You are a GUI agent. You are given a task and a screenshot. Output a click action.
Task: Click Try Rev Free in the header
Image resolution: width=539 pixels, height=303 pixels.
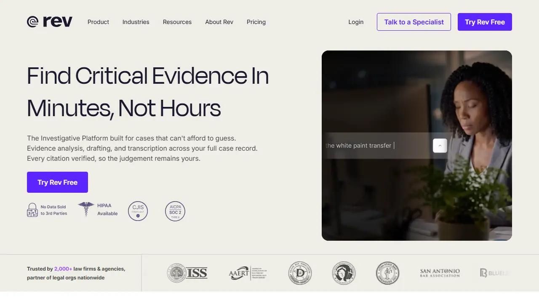click(485, 22)
